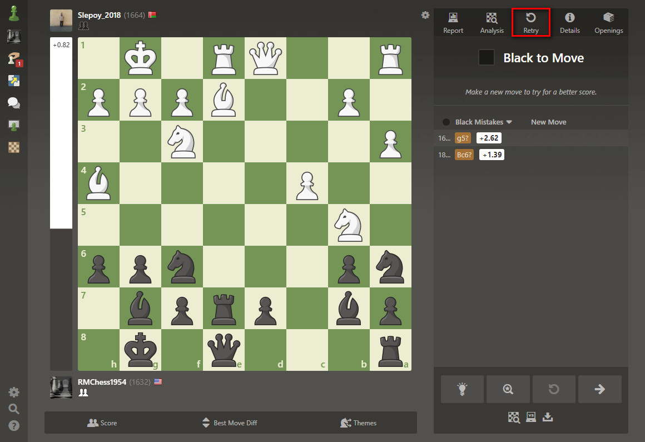Click the New Move button
Image resolution: width=645 pixels, height=442 pixels.
coord(548,122)
